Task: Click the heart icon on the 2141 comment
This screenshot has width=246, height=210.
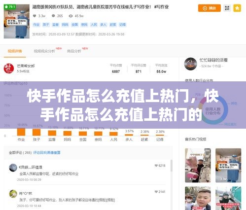Action: click(x=156, y=192)
